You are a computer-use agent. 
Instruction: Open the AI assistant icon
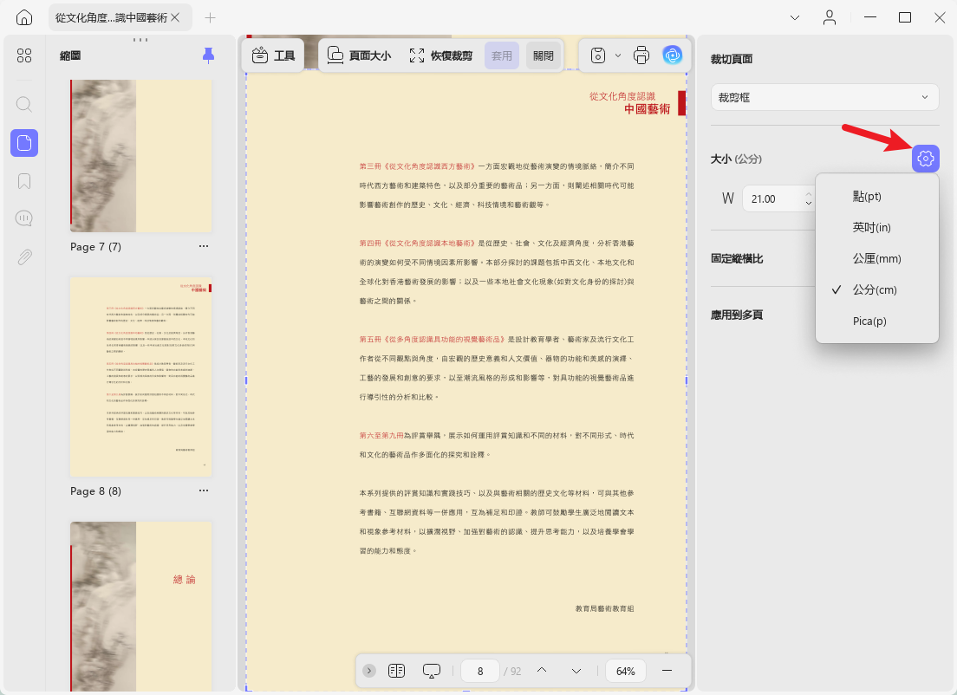pos(672,55)
